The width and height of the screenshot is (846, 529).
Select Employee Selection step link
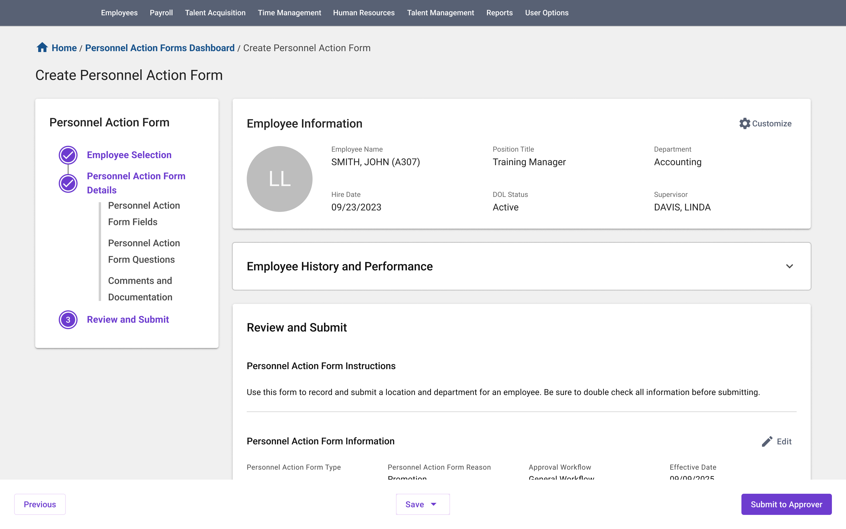point(129,155)
